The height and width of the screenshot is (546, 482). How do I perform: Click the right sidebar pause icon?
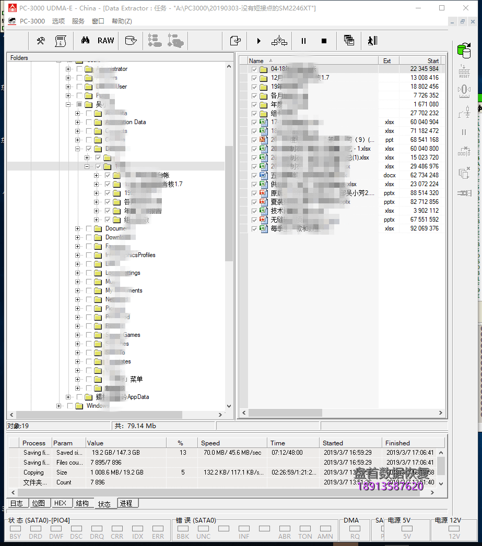[x=464, y=132]
